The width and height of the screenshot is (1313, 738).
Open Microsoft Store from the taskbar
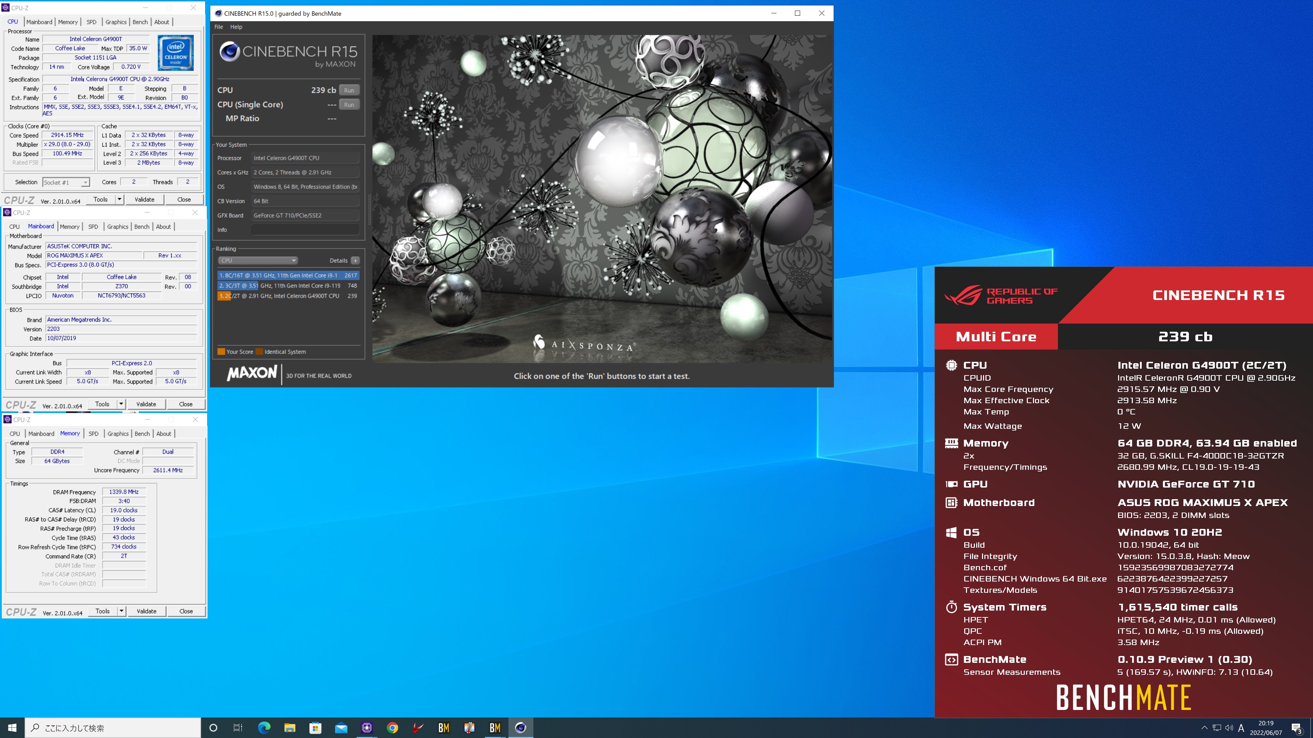click(316, 728)
